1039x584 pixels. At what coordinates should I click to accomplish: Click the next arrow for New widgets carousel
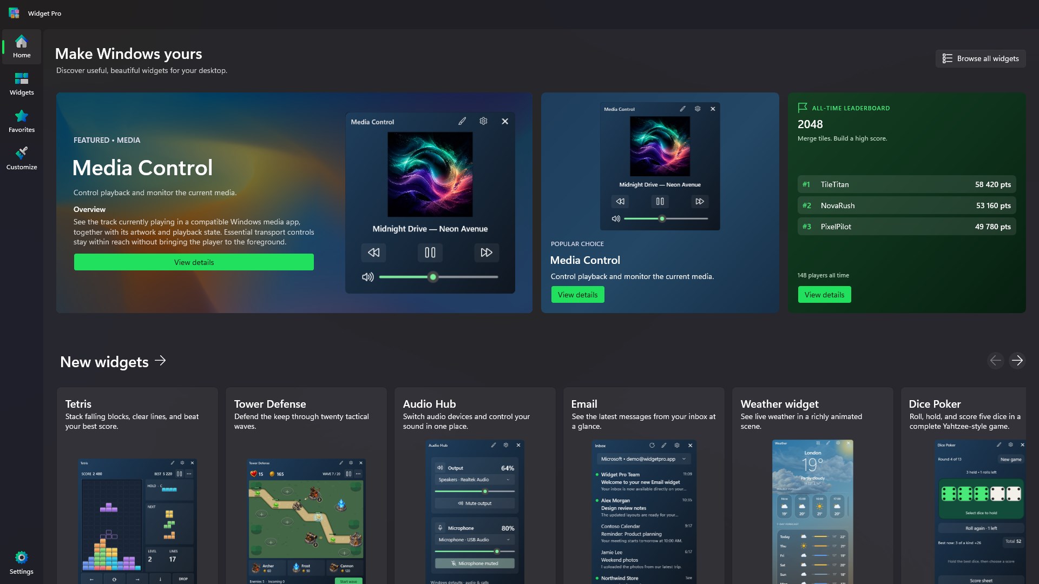pos(1017,361)
